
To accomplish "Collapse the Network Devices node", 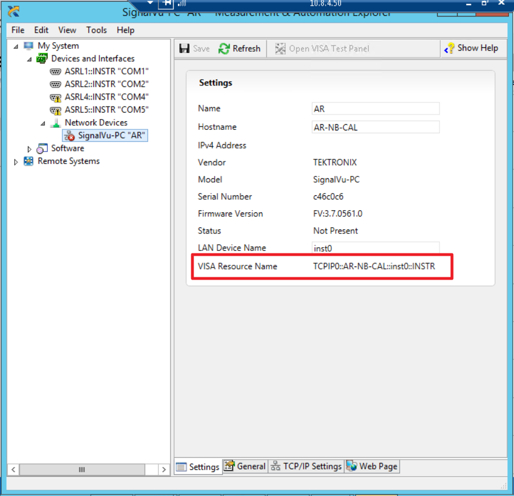I will [x=43, y=124].
